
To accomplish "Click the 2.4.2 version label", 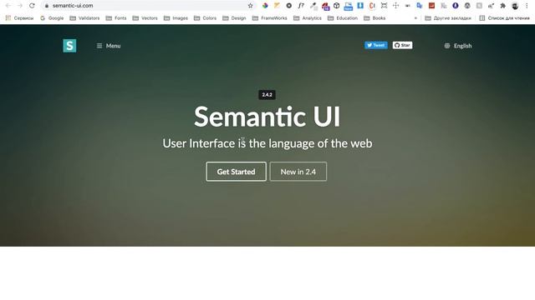I will 267,95.
